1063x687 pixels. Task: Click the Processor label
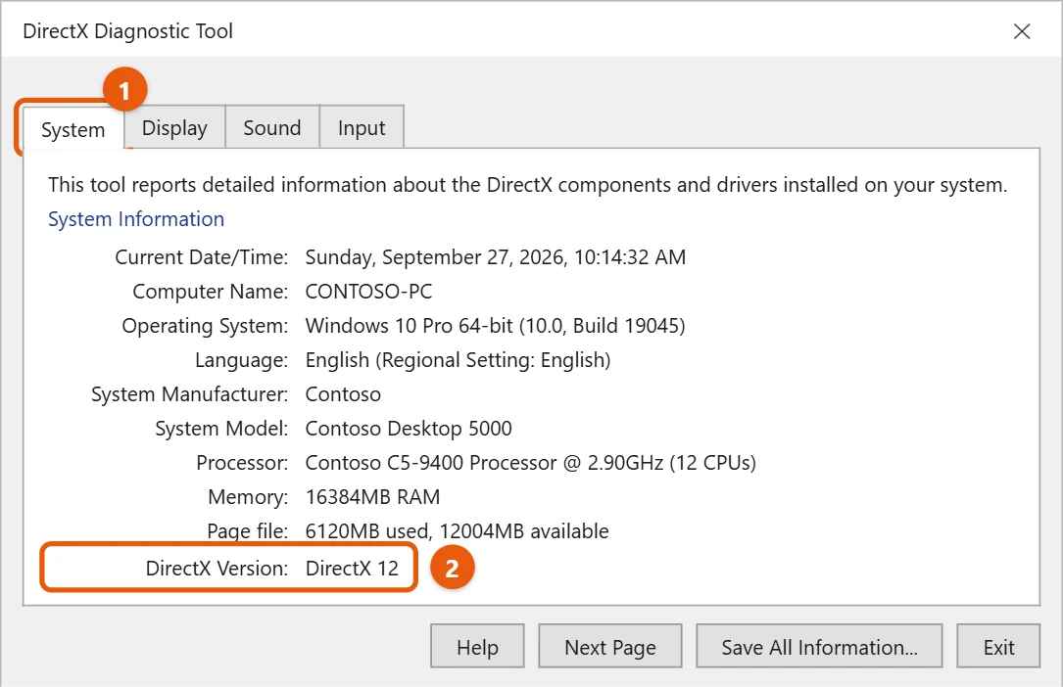point(242,462)
